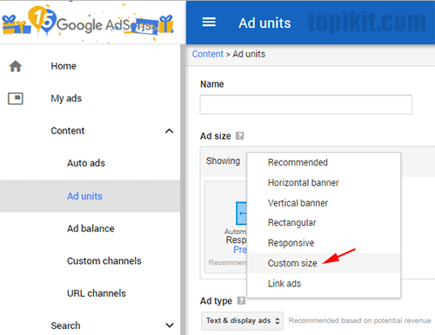Open URL channels page

tap(97, 293)
